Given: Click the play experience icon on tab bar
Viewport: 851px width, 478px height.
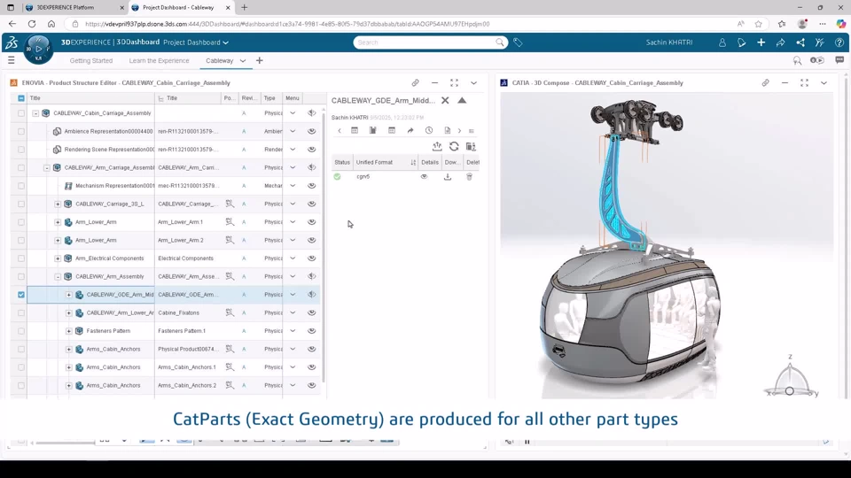Looking at the screenshot, I should point(816,60).
